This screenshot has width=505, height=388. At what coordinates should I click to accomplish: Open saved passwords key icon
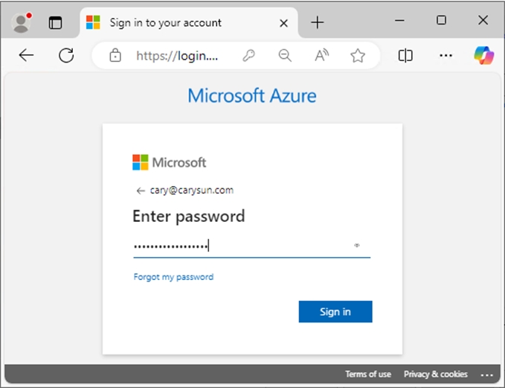click(x=248, y=55)
